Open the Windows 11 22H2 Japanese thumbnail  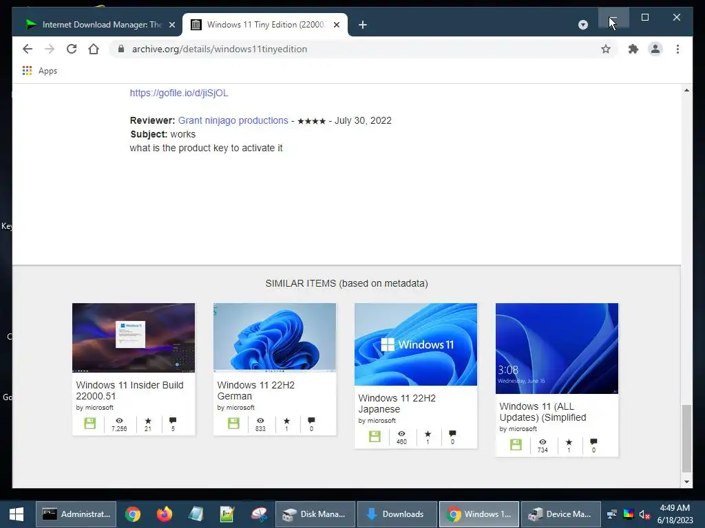[416, 344]
